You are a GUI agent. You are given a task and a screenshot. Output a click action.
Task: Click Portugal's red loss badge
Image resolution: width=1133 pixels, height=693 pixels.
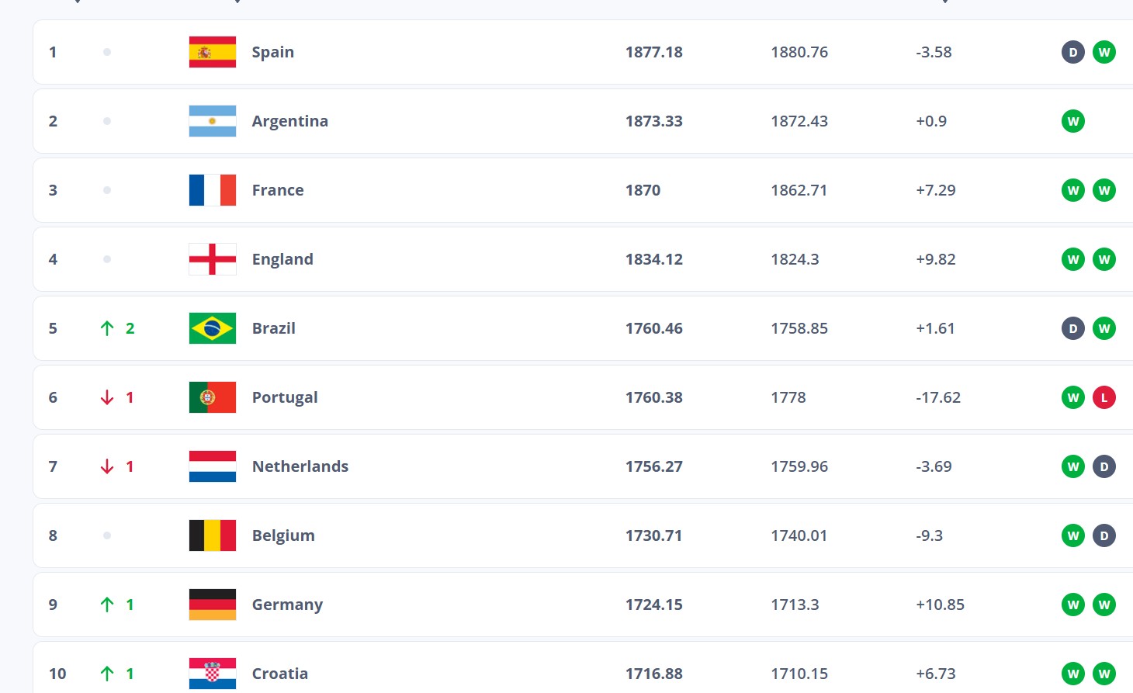tap(1104, 397)
